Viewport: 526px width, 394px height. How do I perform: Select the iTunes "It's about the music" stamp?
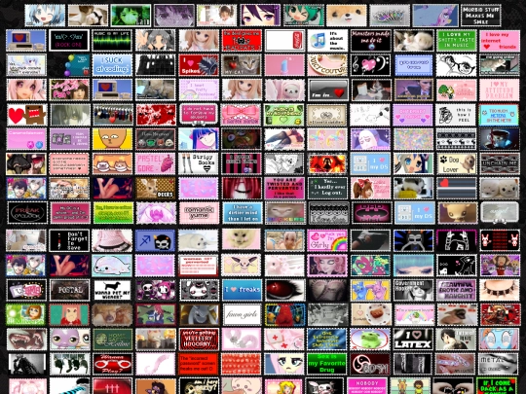coord(327,40)
